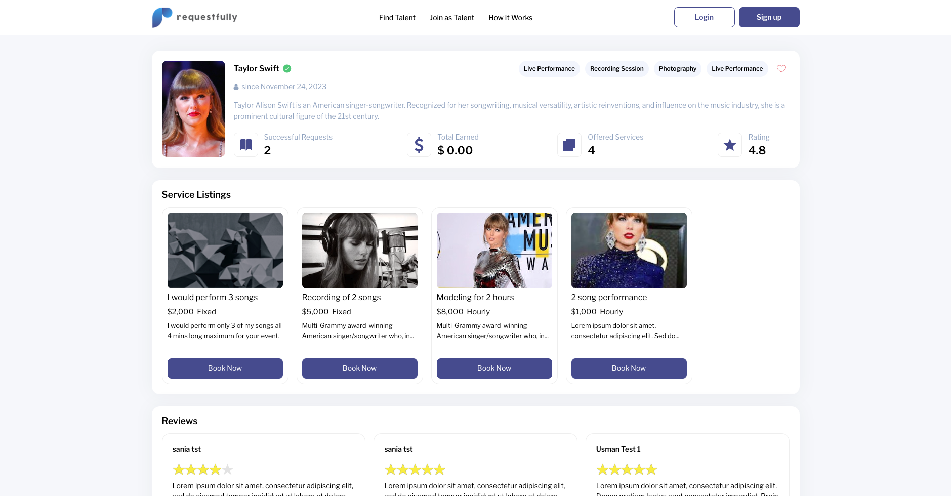The image size is (951, 496).
Task: Click the 2 song performance title
Action: (x=609, y=297)
